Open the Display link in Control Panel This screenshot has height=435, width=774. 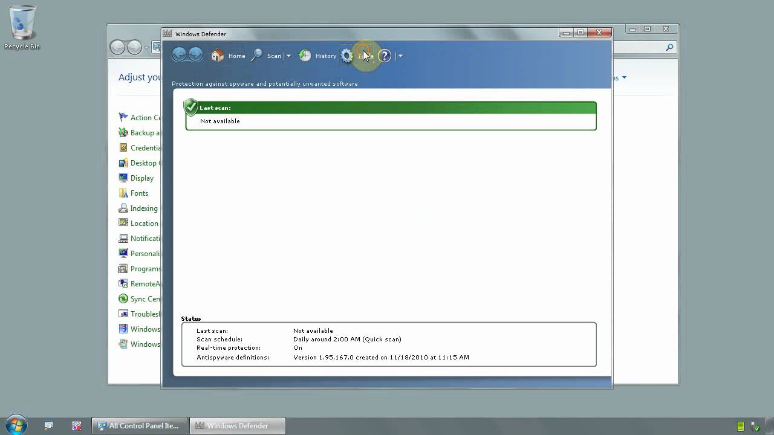pos(142,178)
